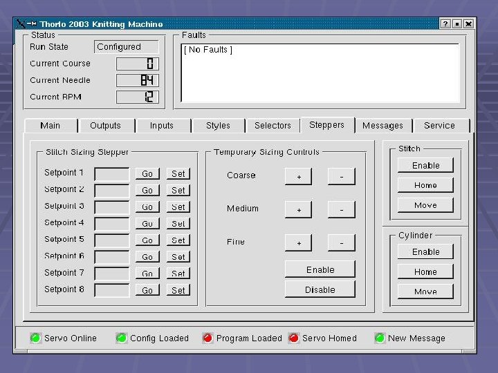
Task: Click Set for Setpoint 2
Action: [178, 191]
